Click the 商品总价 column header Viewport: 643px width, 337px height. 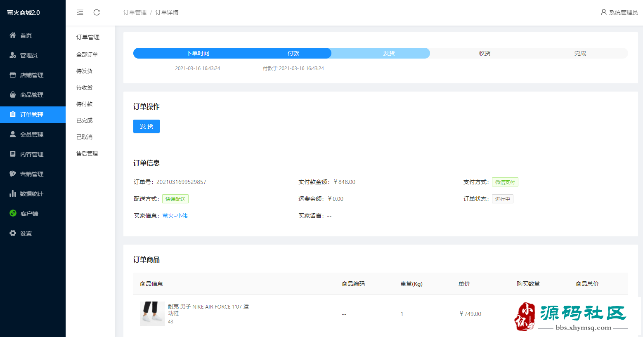point(587,284)
